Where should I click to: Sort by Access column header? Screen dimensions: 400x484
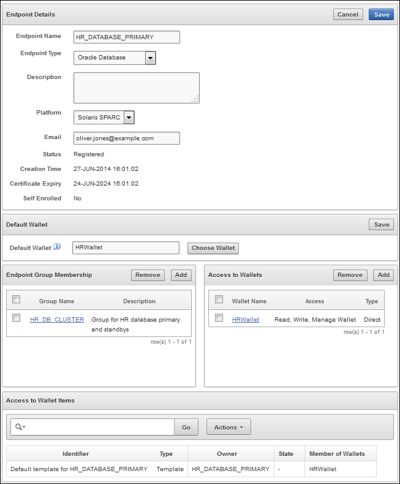point(314,301)
